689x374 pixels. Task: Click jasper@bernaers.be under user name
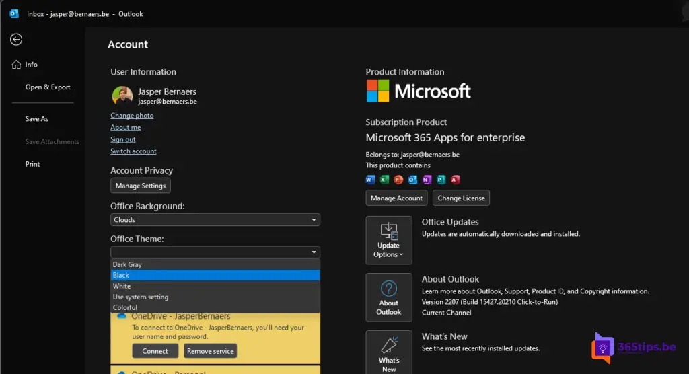coord(168,102)
